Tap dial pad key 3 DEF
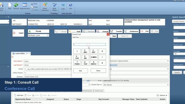The image size is (185, 104). (x=94, y=51)
